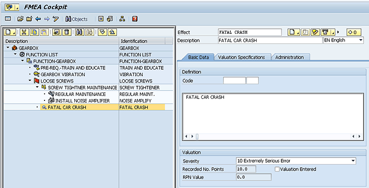
Task: Toggle the navigation area layout icon
Action: pos(8,19)
